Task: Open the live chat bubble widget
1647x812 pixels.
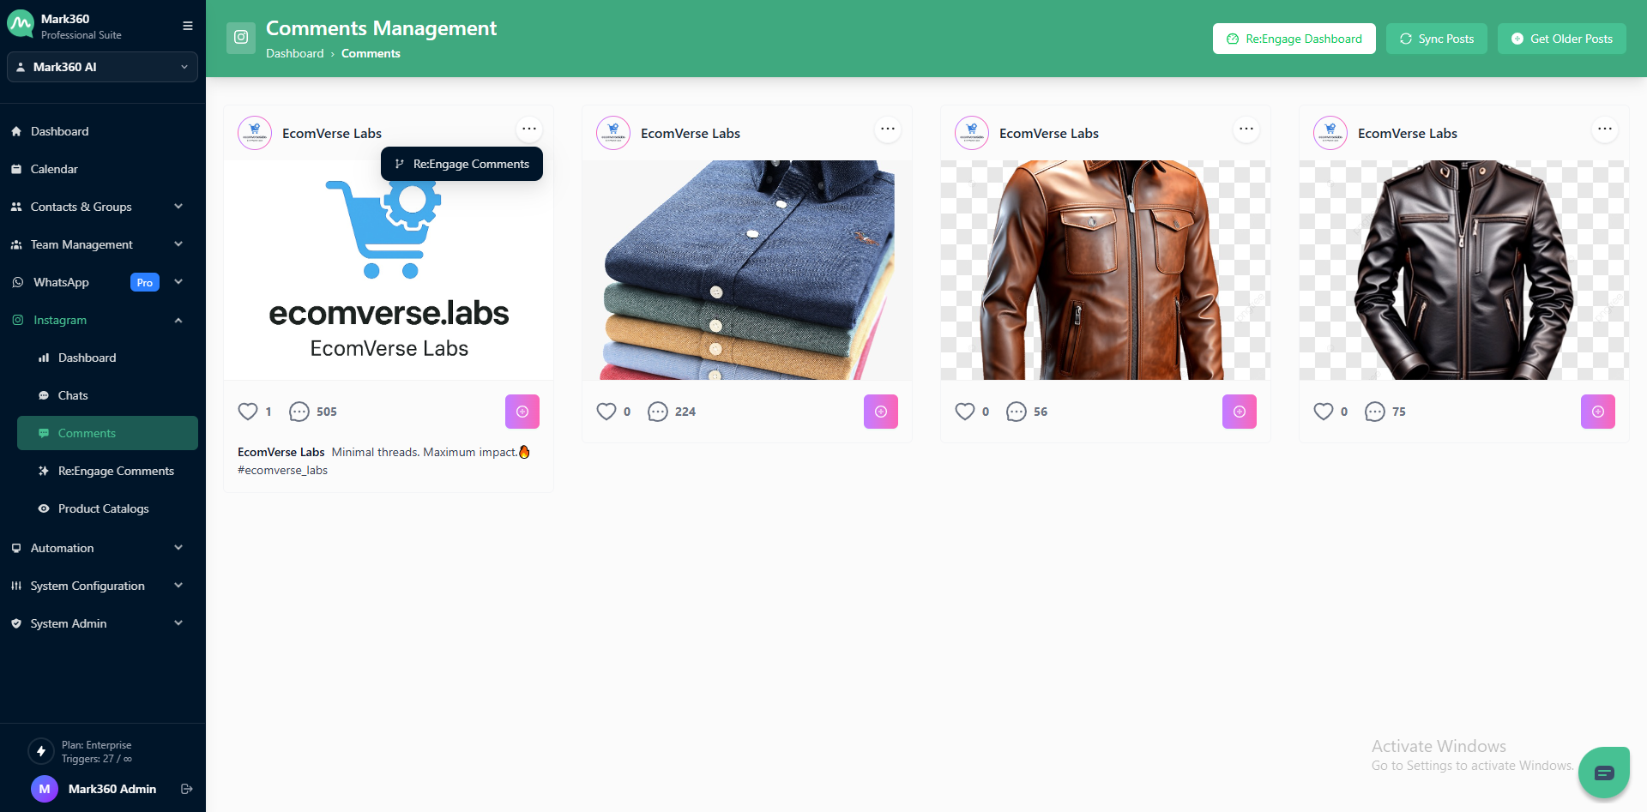Action: 1605,772
